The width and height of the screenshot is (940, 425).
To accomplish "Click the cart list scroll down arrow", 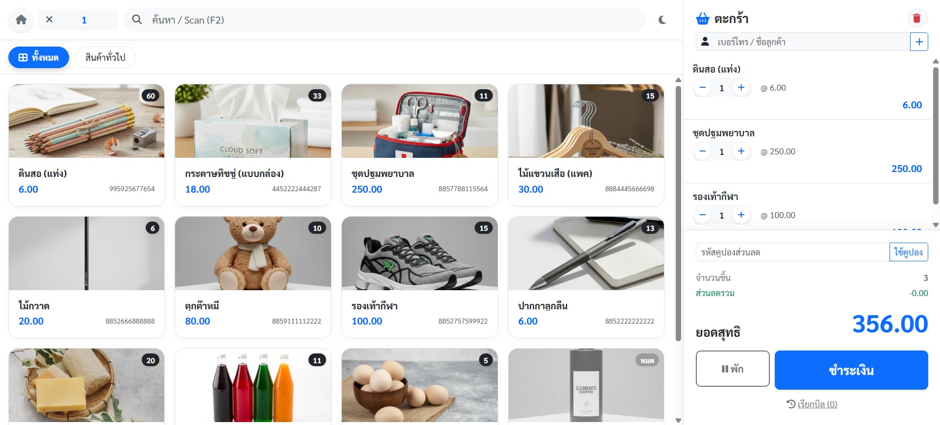I will [x=936, y=225].
